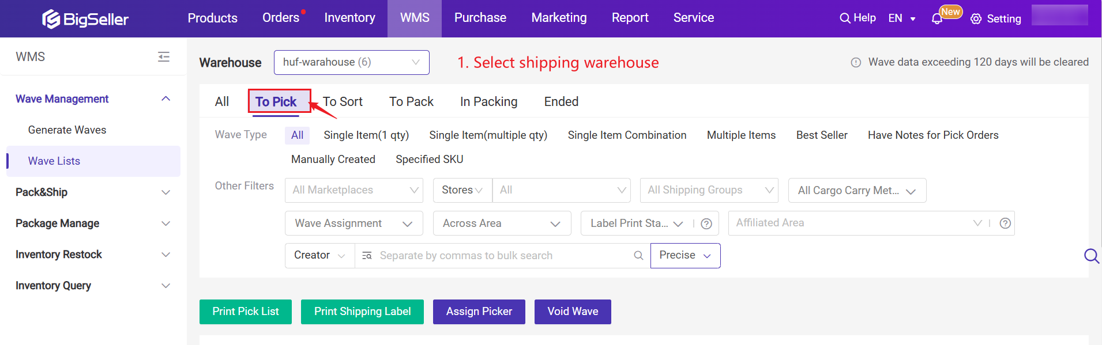The image size is (1102, 345).
Task: Open the Precise match dropdown
Action: 685,256
